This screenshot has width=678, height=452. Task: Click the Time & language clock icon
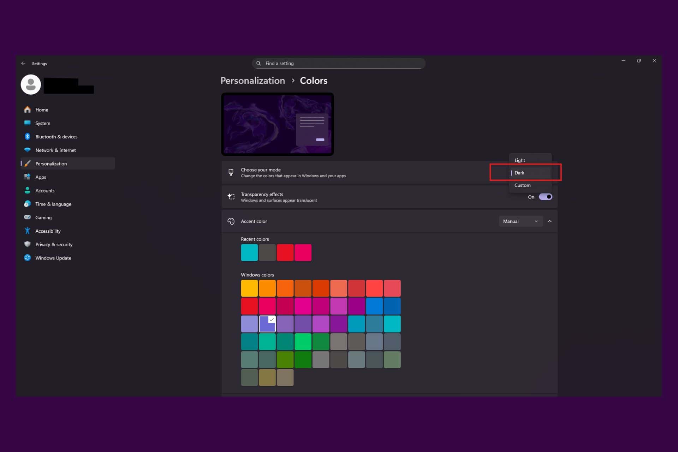28,204
